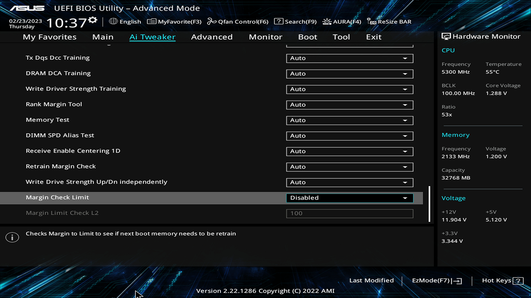
Task: Expand Retrain Margin Check dropdown
Action: tap(405, 167)
